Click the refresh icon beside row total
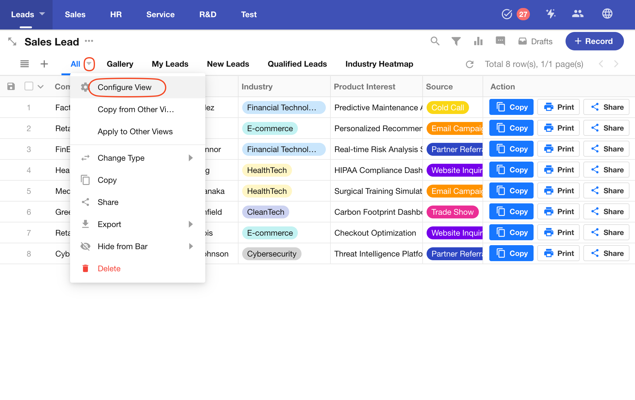 470,64
